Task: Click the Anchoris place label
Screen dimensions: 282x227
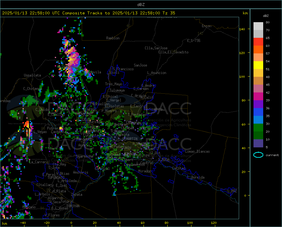Action: click(81, 173)
